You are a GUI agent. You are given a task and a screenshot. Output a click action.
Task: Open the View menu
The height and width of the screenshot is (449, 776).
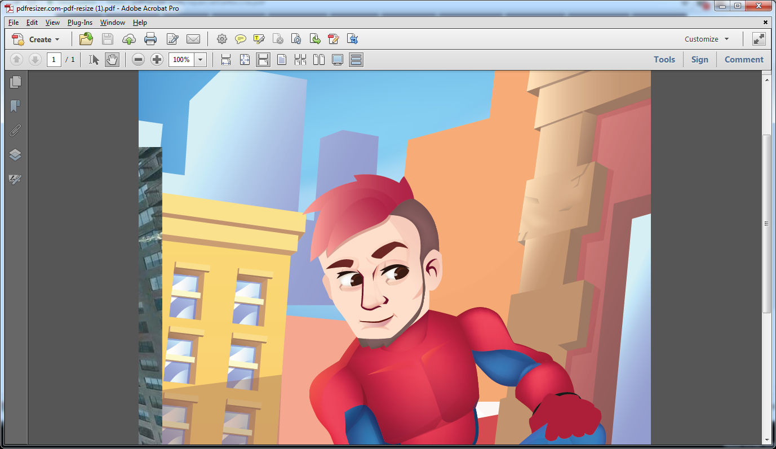[x=52, y=23]
